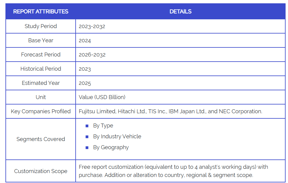
Task: Click the Customization Scope label
Action: pos(41,171)
